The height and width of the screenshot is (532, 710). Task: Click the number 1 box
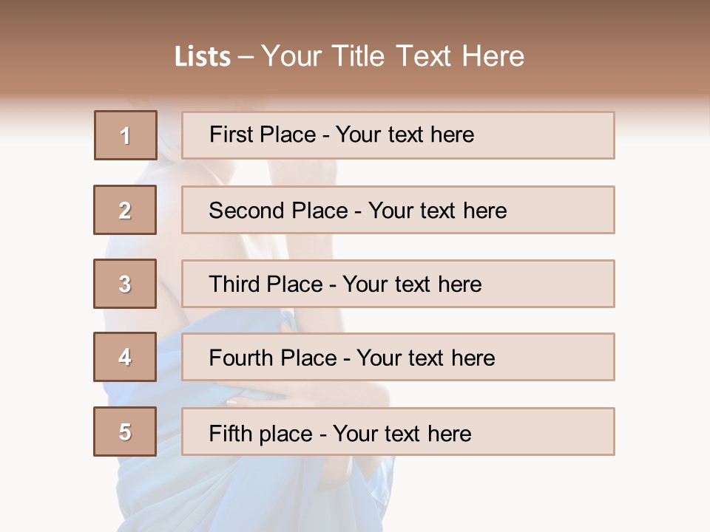click(x=125, y=135)
